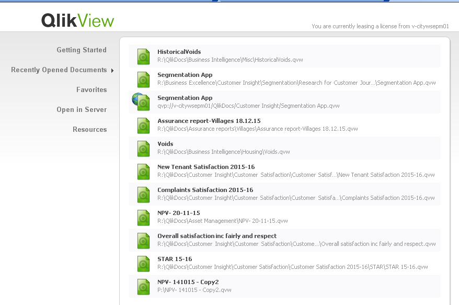The width and height of the screenshot is (459, 305).
Task: Open the Voids document title
Action: 165,144
